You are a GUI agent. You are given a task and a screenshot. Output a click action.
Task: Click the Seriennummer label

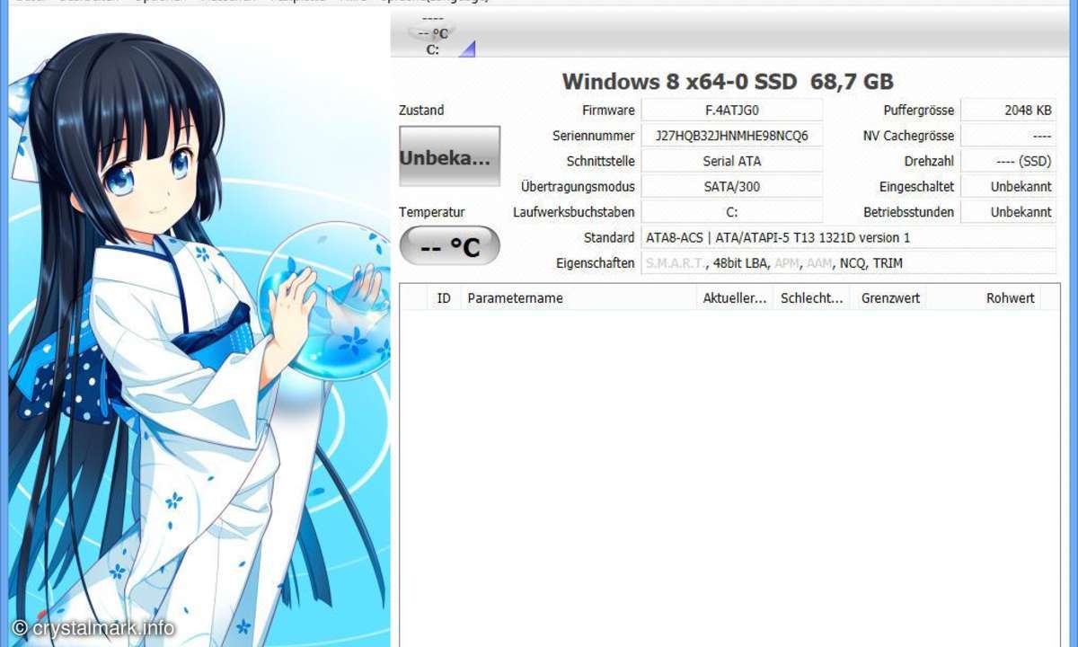[594, 136]
